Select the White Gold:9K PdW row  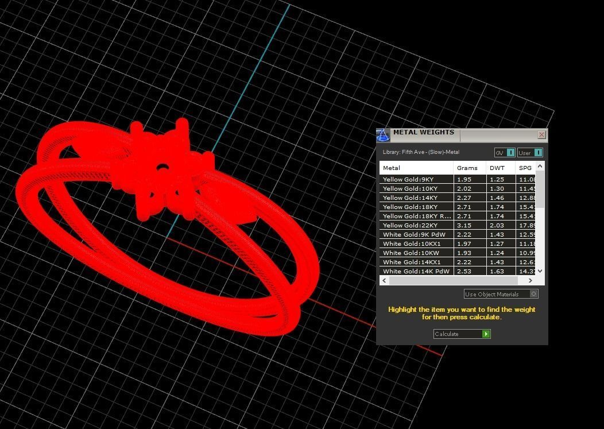[457, 234]
